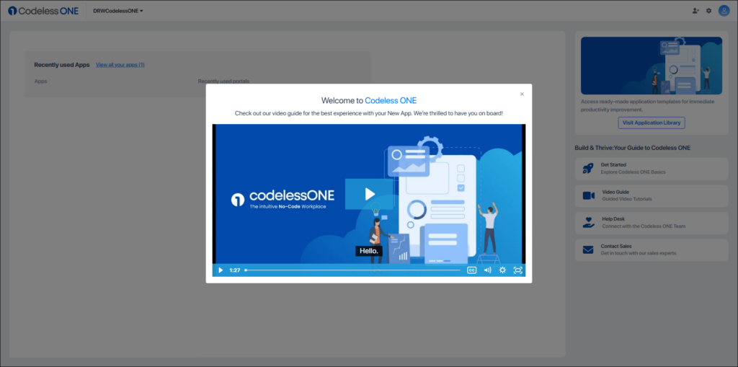Click Visit Application Library button
Image resolution: width=738 pixels, height=367 pixels.
tap(652, 123)
